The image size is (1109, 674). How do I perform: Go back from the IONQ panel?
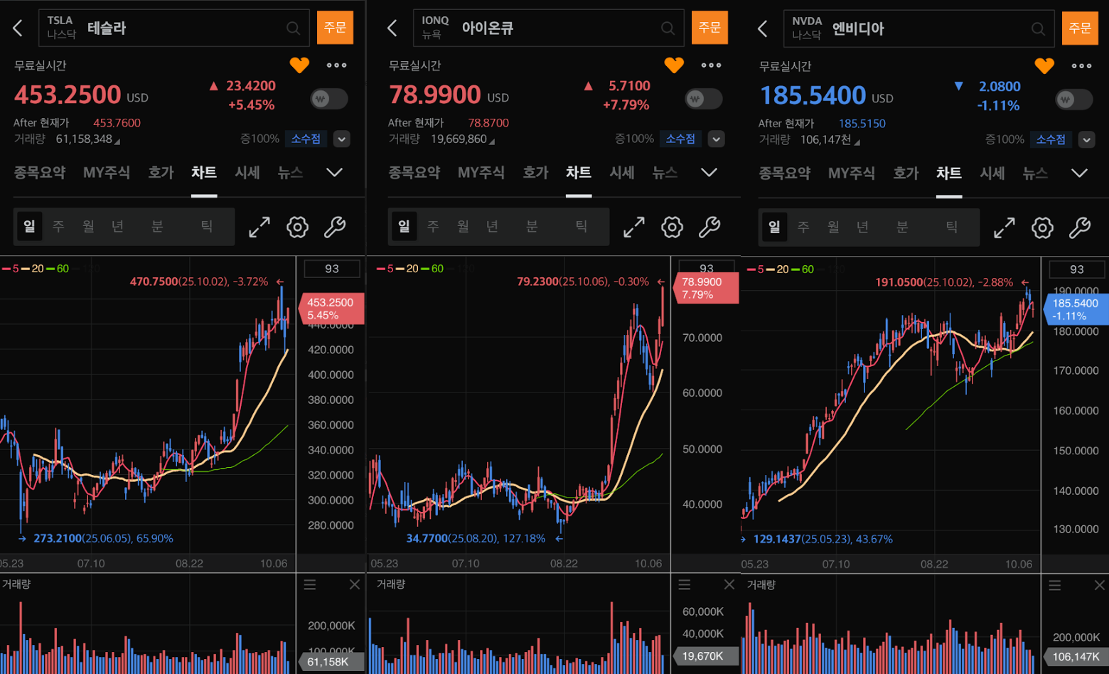tap(392, 28)
